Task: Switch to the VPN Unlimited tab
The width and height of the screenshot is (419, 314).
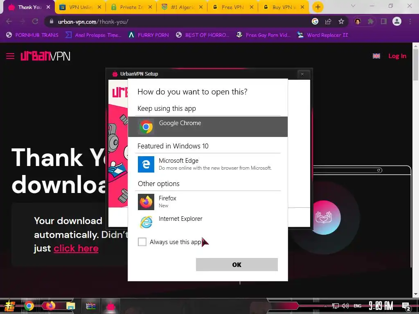Action: coord(80,7)
